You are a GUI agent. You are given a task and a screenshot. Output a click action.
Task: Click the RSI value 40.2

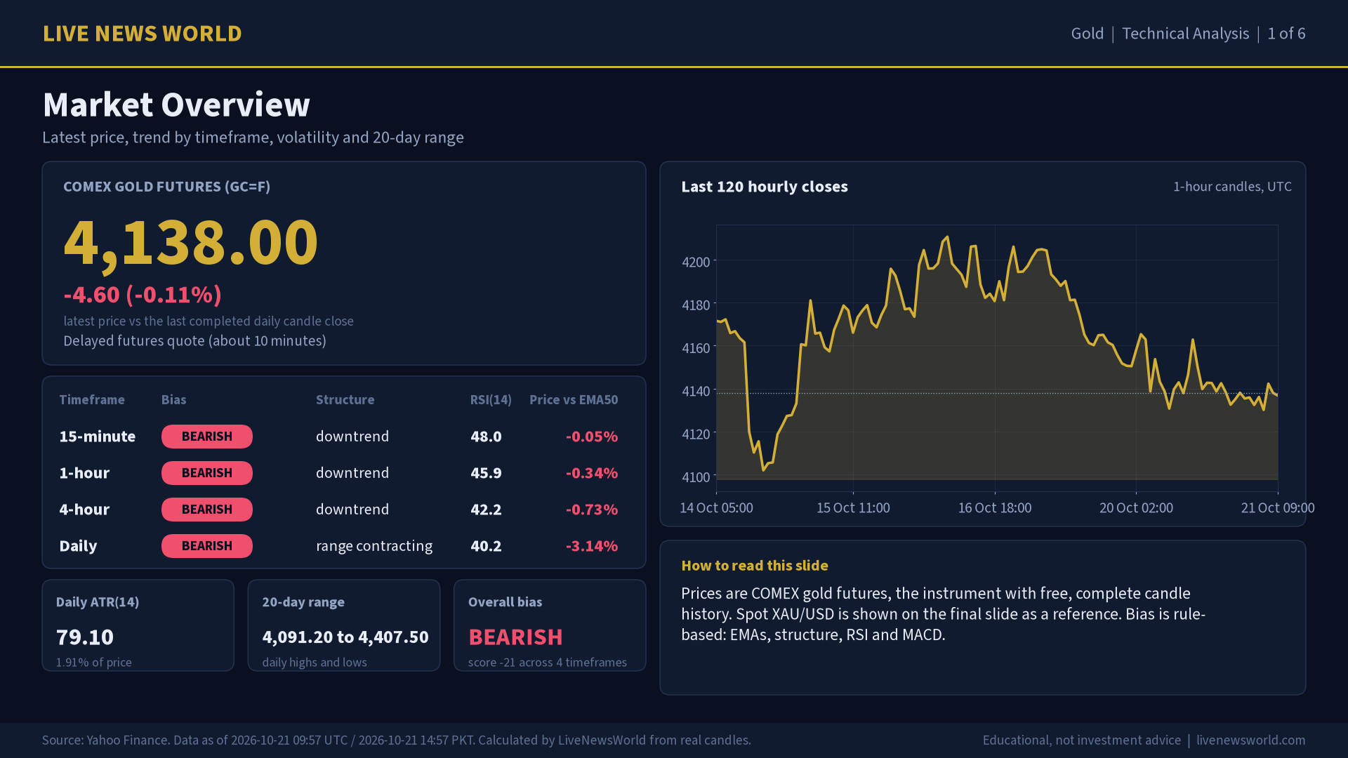(x=486, y=546)
